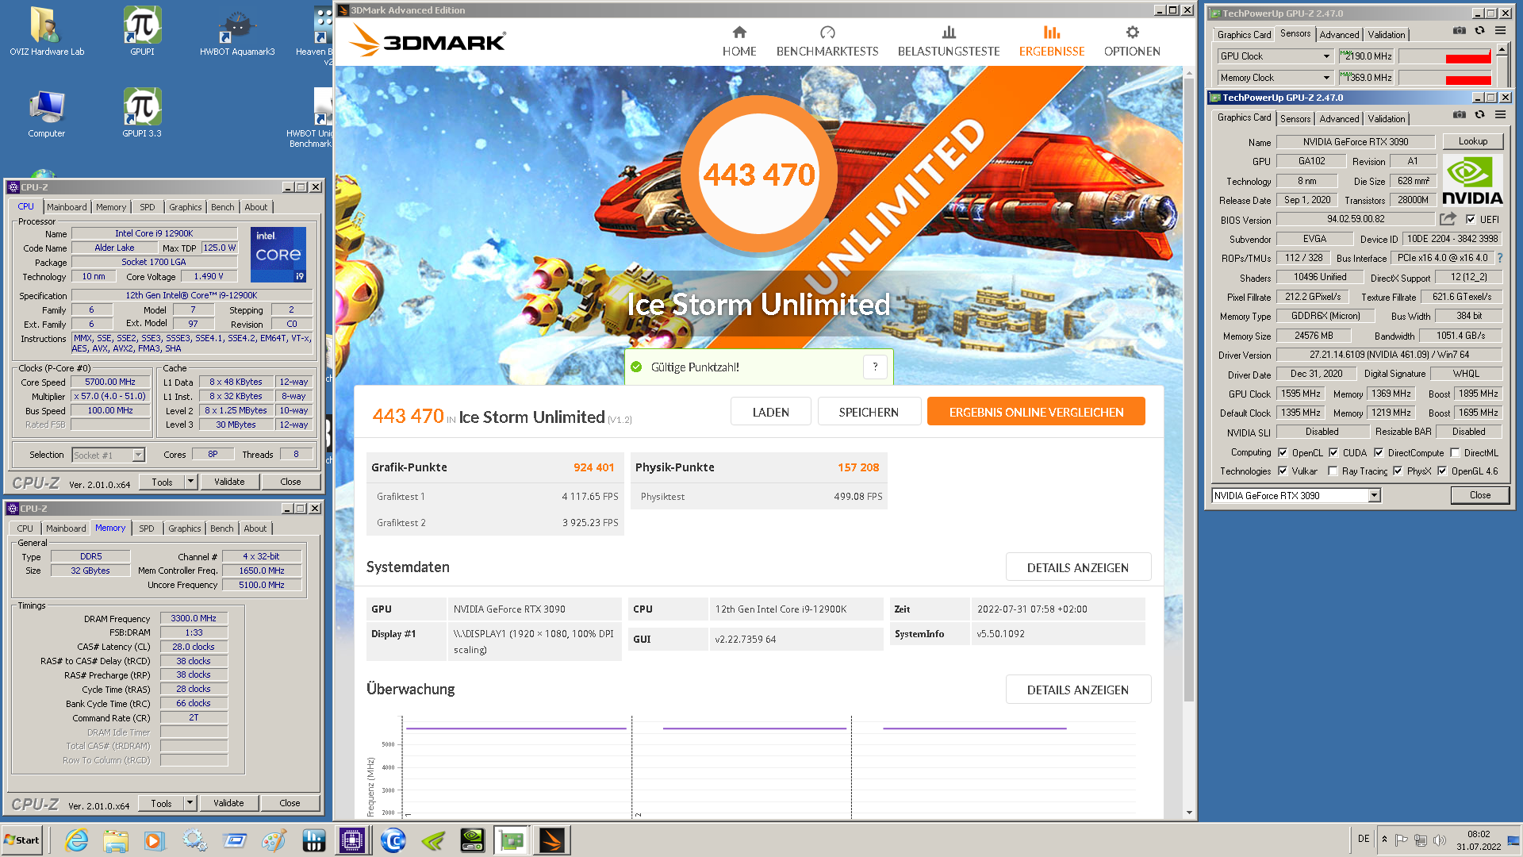Click ERGEBNIS ONLINE VERGLEICHEN button
This screenshot has width=1523, height=857.
[1036, 412]
